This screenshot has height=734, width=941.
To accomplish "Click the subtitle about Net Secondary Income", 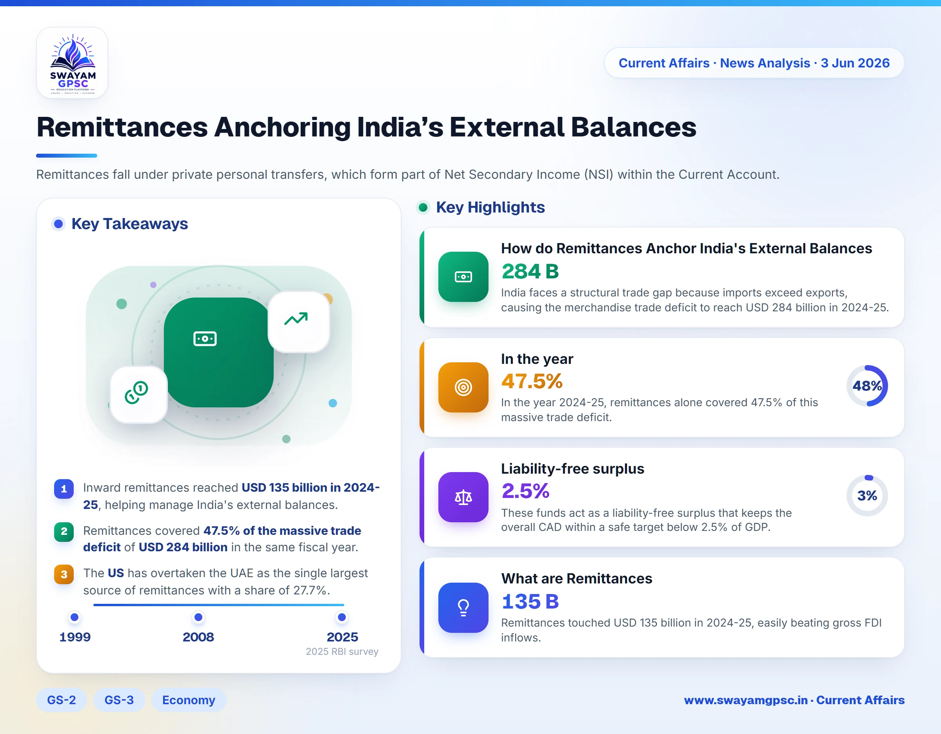I will (408, 174).
